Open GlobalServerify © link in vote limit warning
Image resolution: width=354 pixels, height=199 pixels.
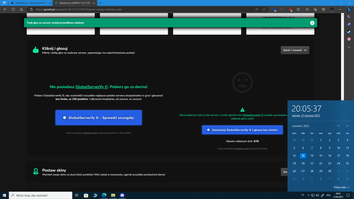253,115
